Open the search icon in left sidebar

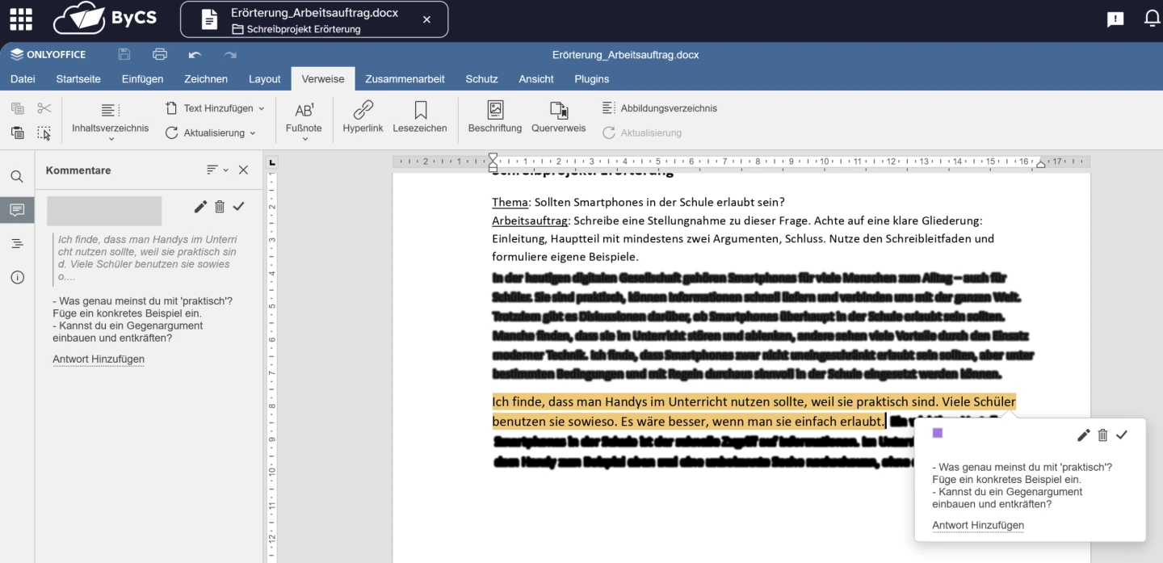(x=17, y=176)
